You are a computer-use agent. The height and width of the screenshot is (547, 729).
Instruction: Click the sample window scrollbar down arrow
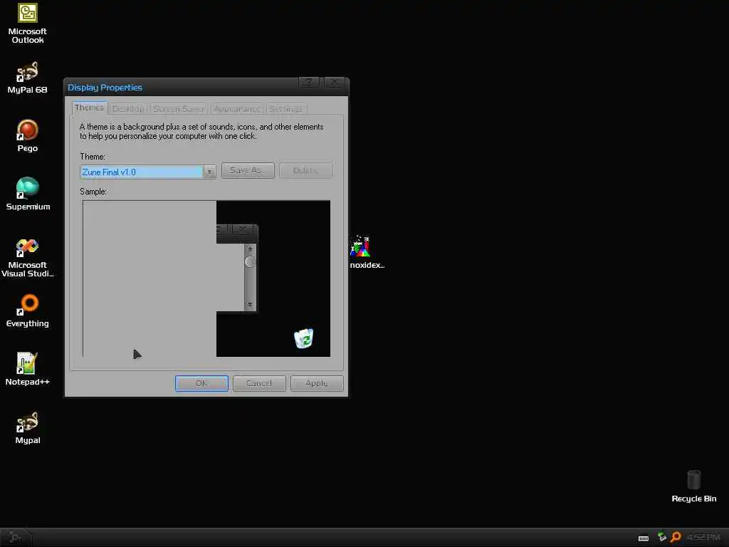click(x=250, y=305)
